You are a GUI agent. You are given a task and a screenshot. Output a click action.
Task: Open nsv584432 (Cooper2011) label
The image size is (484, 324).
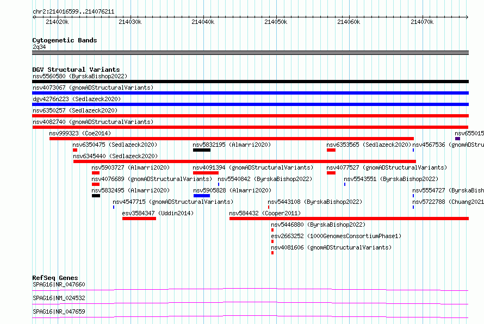coord(265,213)
